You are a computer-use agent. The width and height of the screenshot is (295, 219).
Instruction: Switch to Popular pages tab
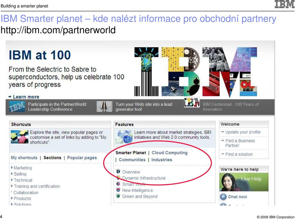click(82, 158)
